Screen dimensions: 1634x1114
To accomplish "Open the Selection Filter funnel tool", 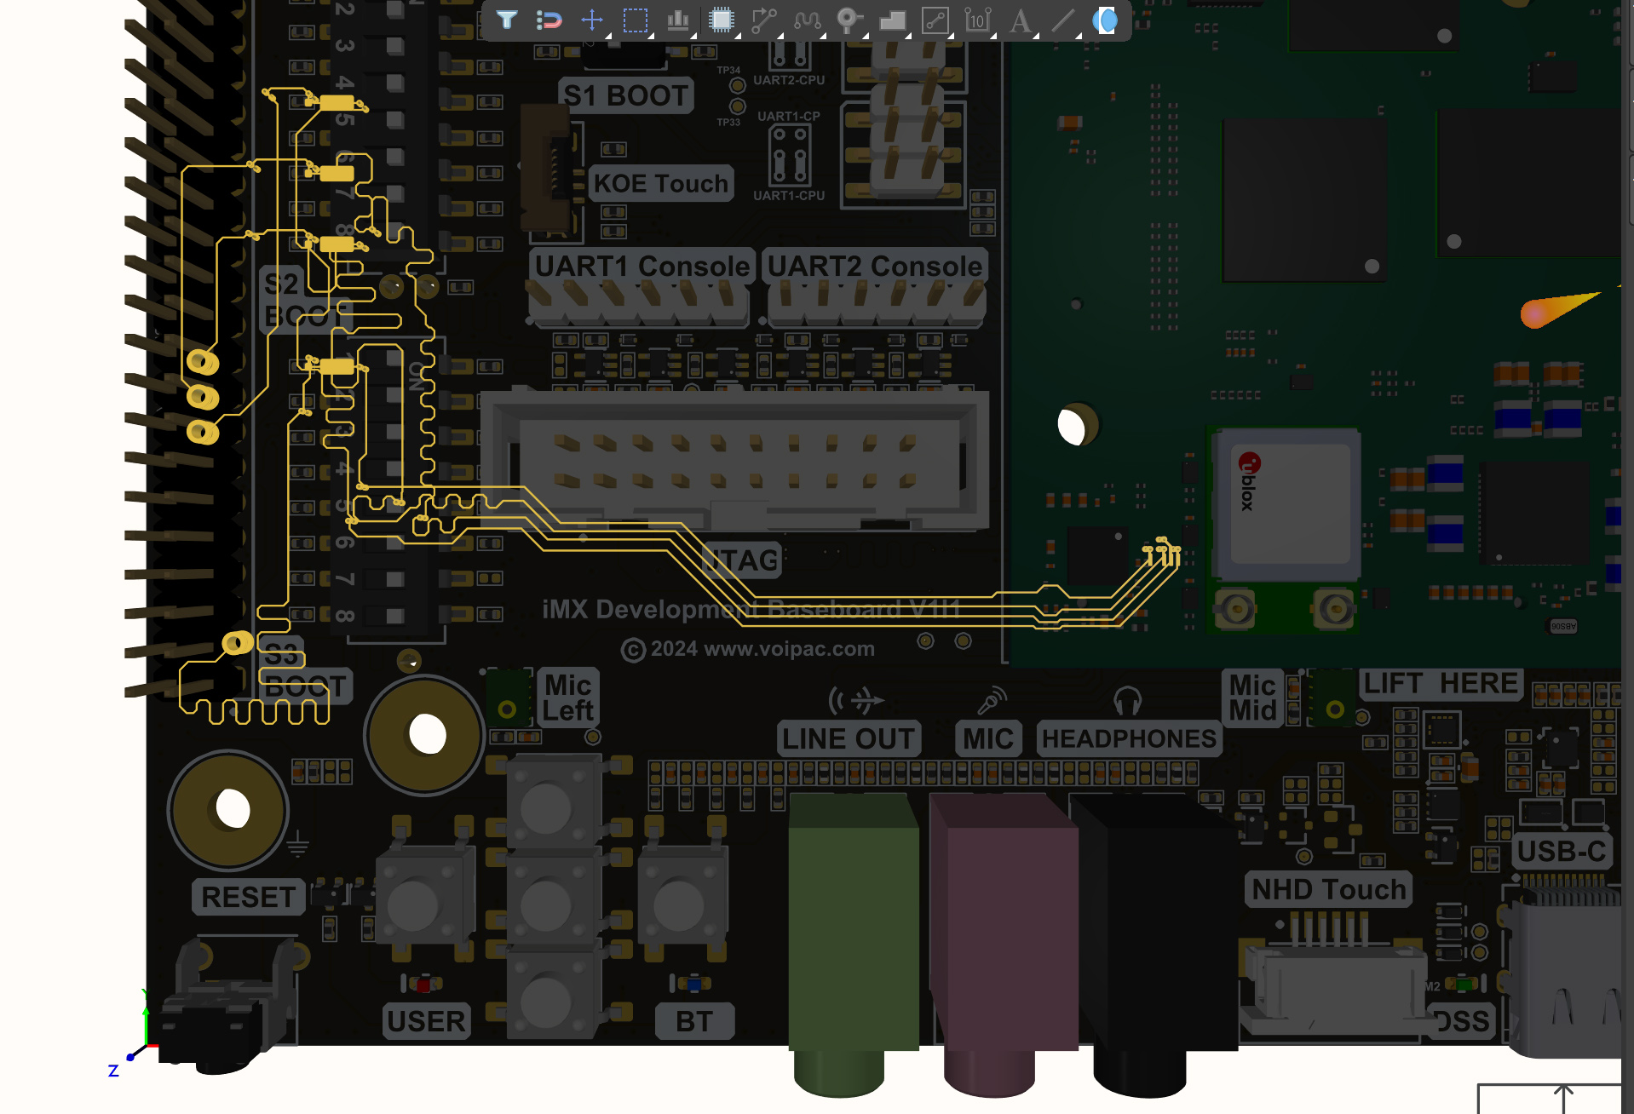I will click(507, 20).
